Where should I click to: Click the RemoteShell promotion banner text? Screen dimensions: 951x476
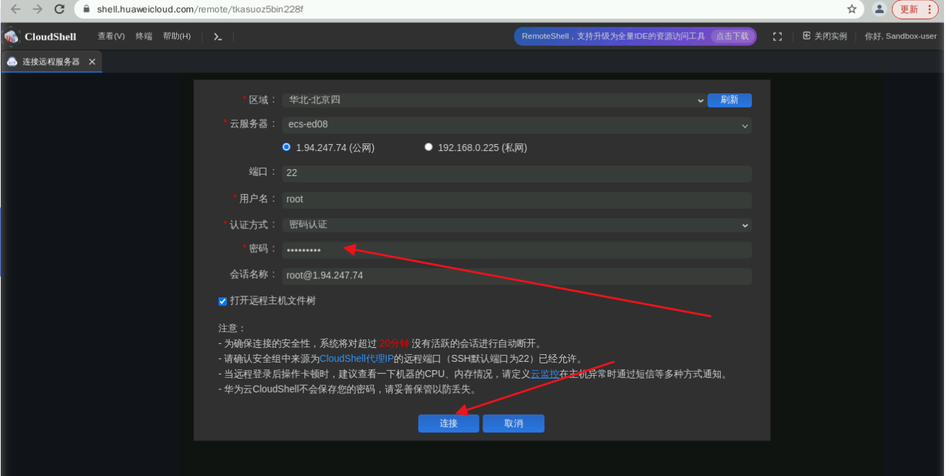[613, 36]
